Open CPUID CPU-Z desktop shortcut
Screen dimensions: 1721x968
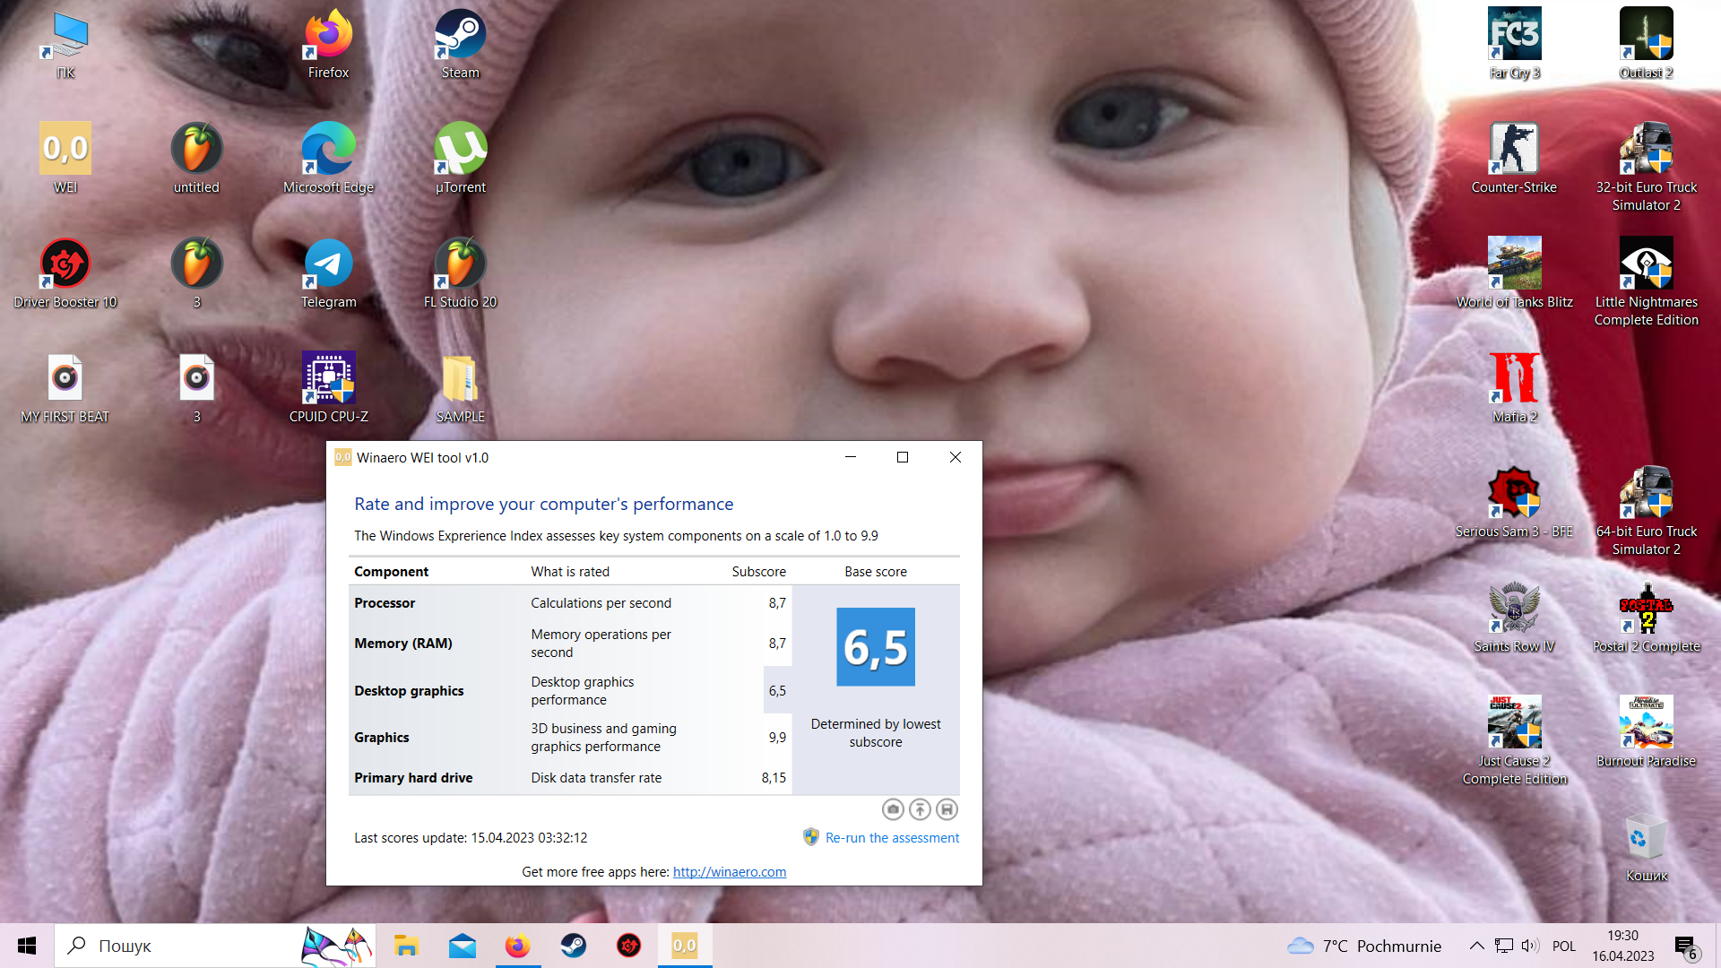[x=328, y=378]
